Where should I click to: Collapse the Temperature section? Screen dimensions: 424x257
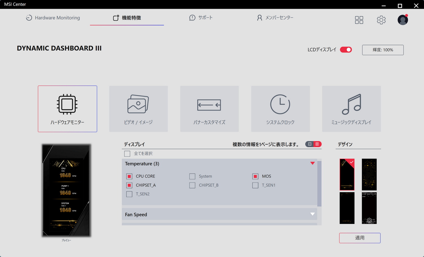(x=312, y=163)
